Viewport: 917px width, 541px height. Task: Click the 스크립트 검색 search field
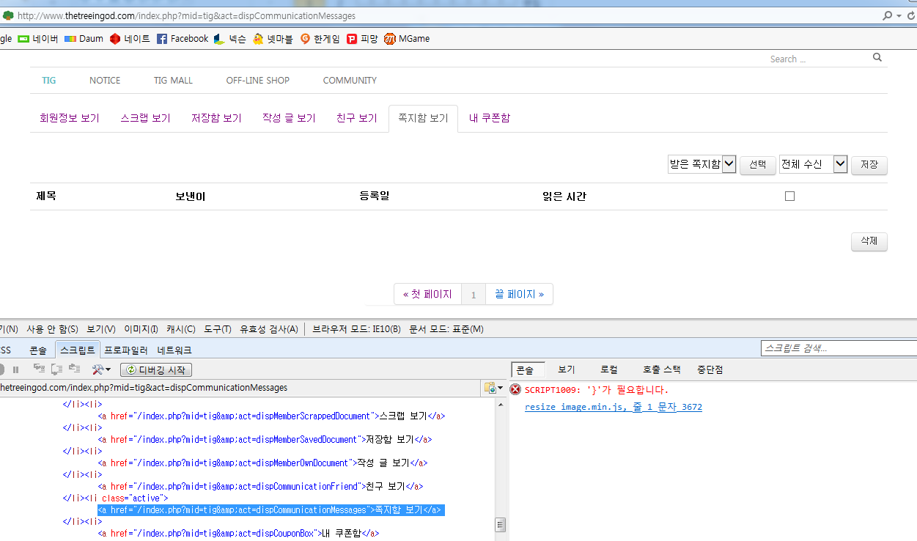click(838, 347)
